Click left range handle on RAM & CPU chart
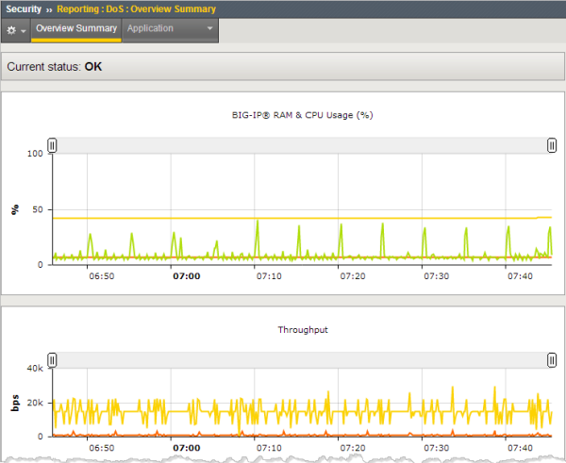This screenshot has height=463, width=566. click(53, 145)
